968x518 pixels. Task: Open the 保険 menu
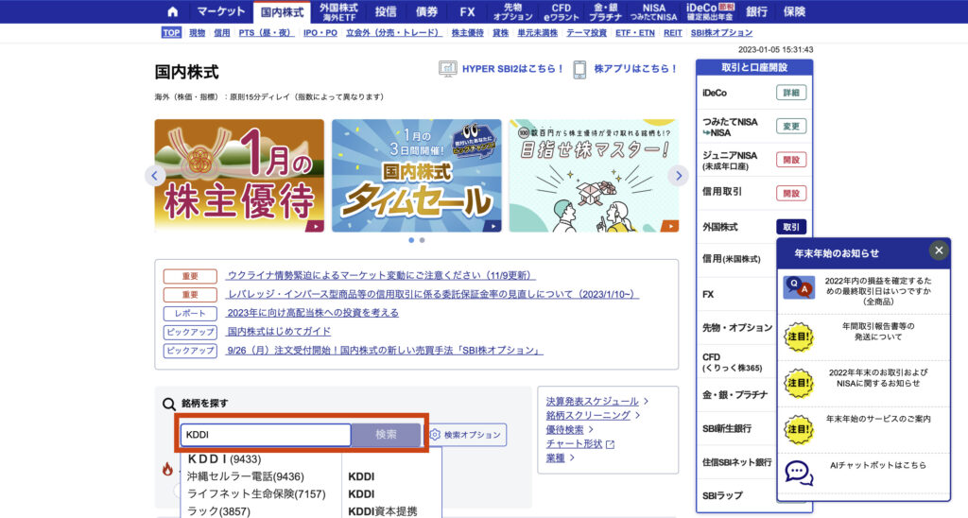tap(794, 11)
